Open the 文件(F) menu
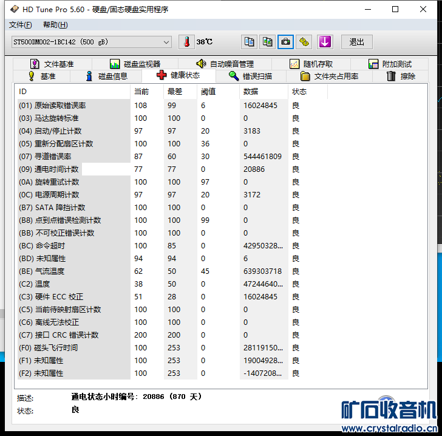The height and width of the screenshot is (436, 442). point(20,25)
